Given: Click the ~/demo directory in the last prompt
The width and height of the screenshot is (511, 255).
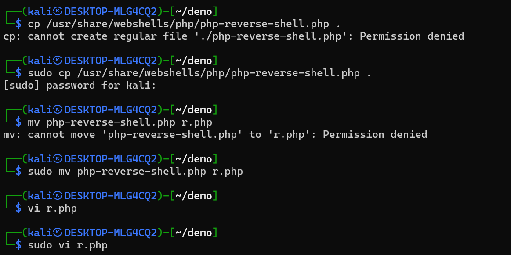Looking at the screenshot, I should tap(193, 232).
